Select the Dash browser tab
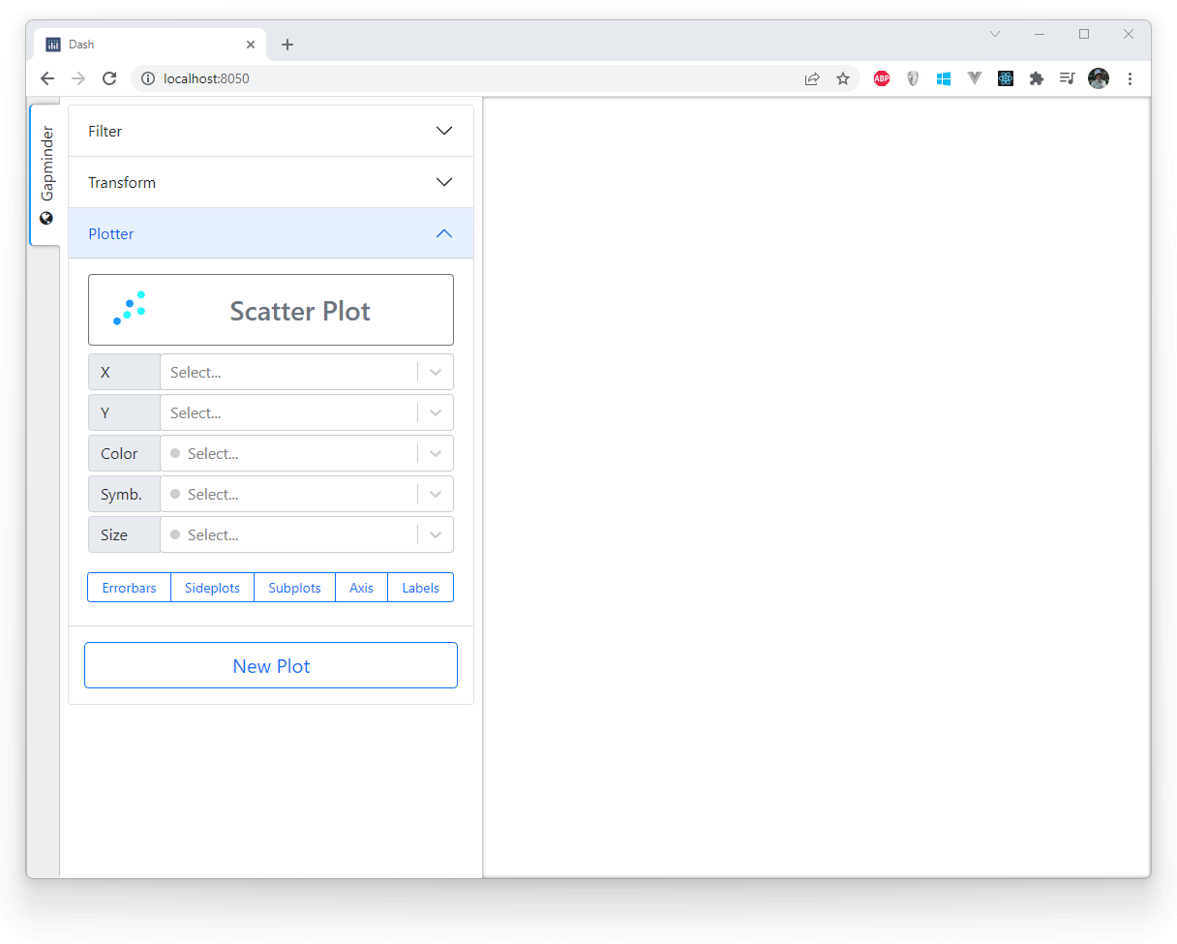This screenshot has height=944, width=1177. coord(151,45)
